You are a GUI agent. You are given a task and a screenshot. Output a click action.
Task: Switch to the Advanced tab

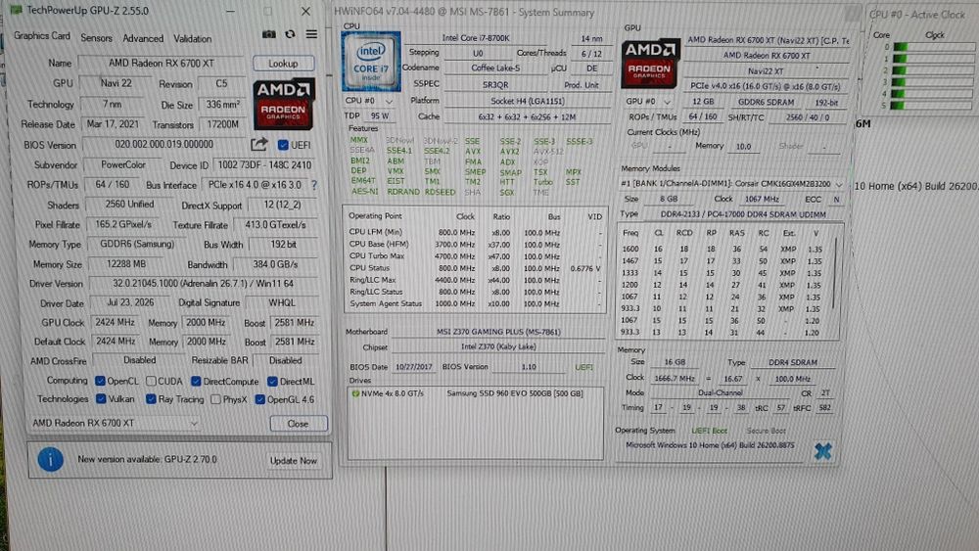tap(143, 38)
